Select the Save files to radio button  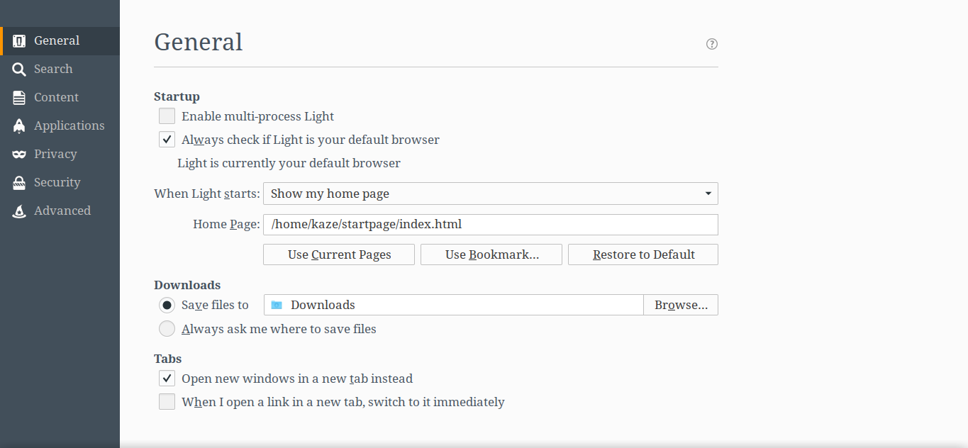click(x=167, y=305)
